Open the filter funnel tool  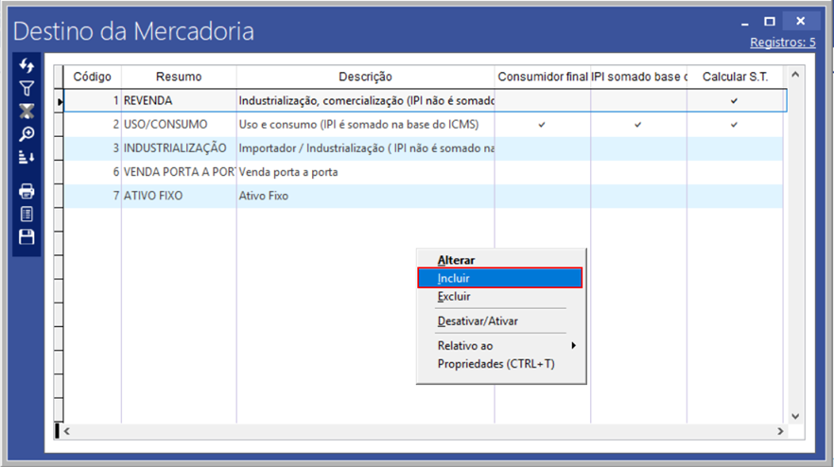(x=26, y=89)
